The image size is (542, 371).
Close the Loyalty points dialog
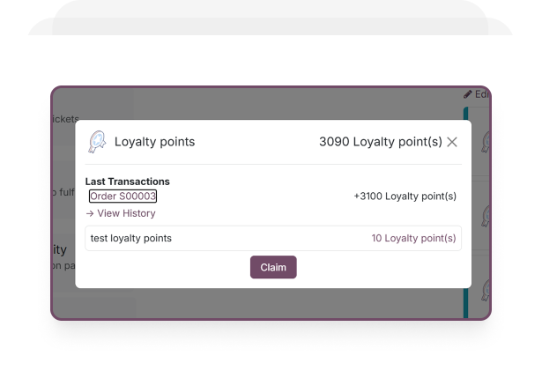point(452,142)
